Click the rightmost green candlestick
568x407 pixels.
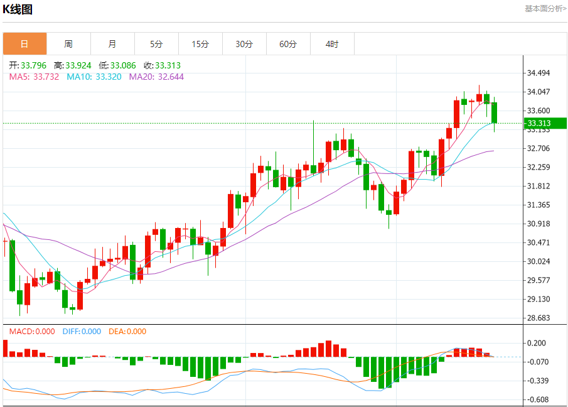coord(495,113)
